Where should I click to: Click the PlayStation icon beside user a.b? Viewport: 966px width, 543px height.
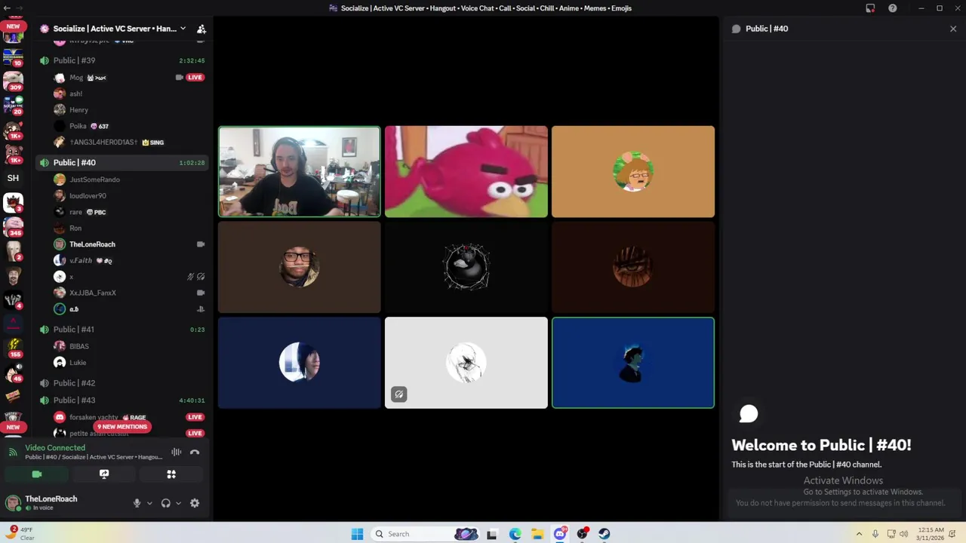point(201,309)
